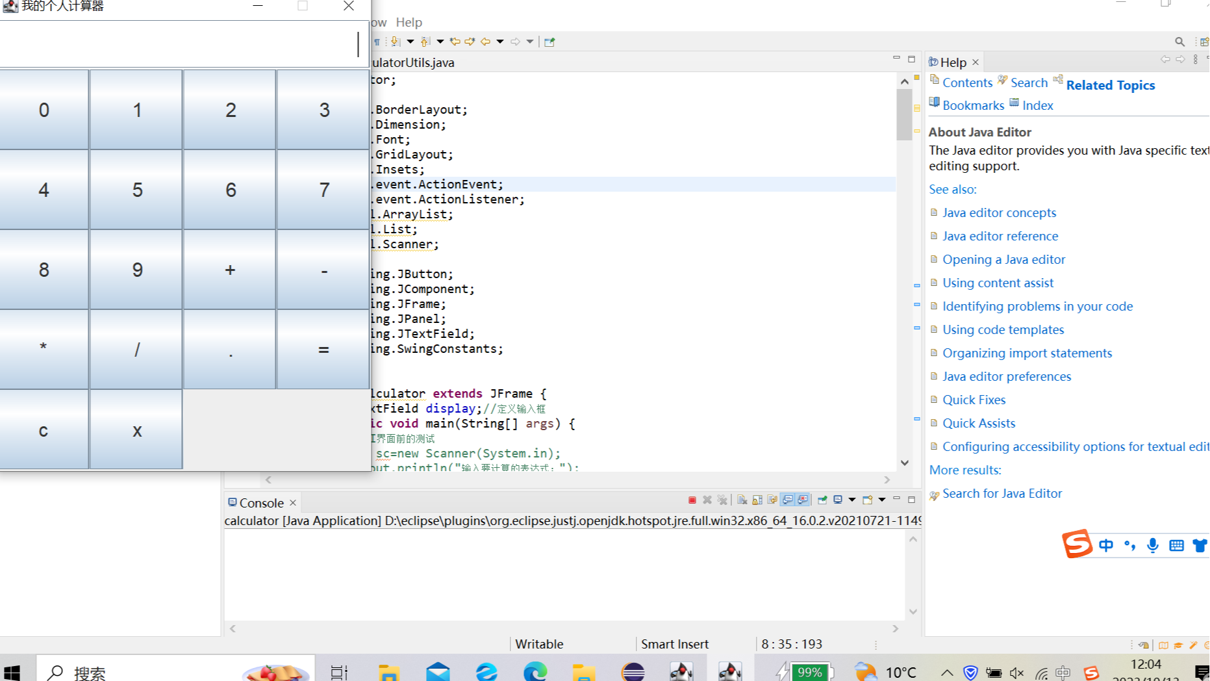Click Previous Annotation toolbar icon
The height and width of the screenshot is (681, 1210).
425,42
